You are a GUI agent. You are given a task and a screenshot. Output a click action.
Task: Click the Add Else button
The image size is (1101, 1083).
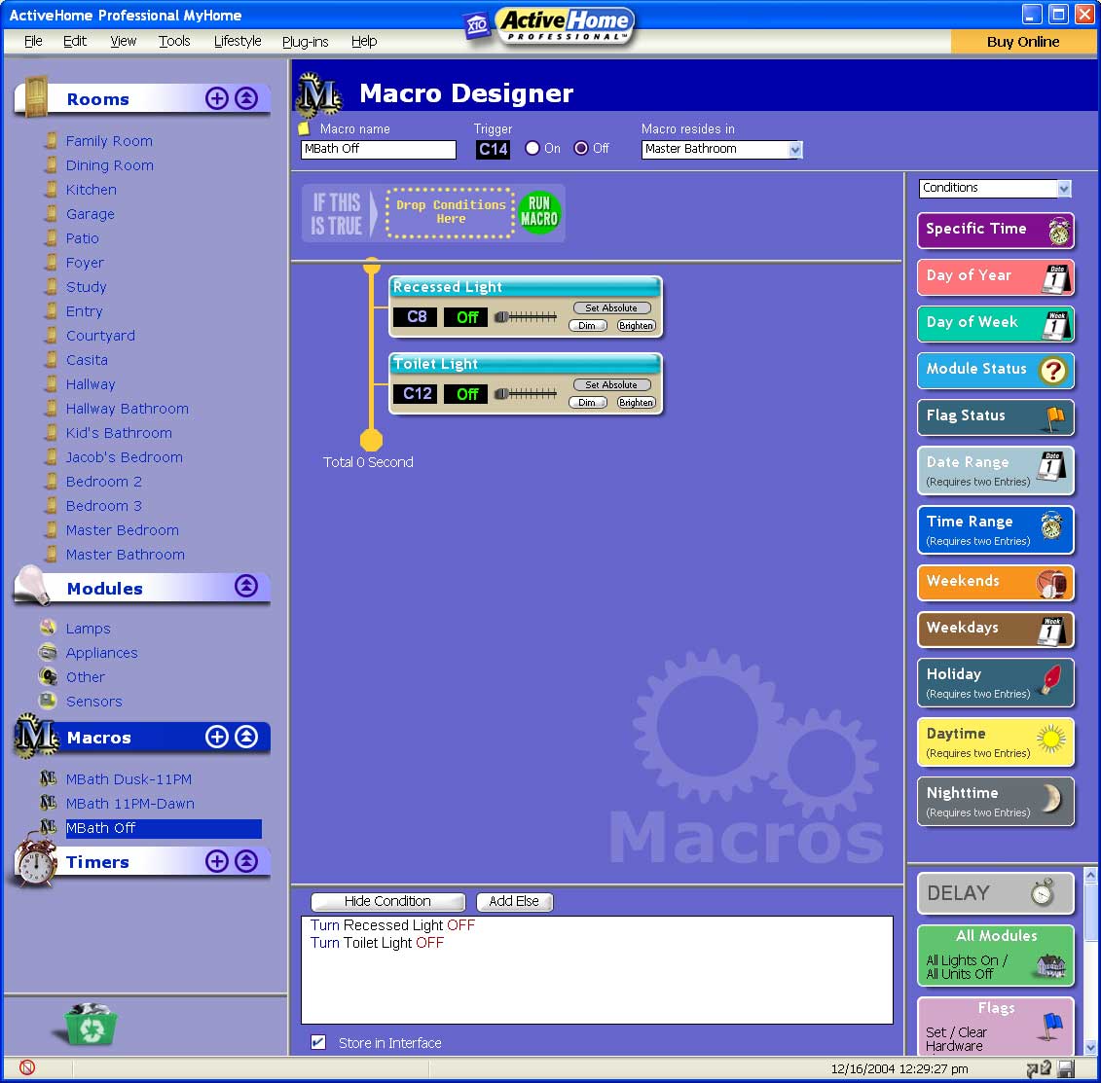(514, 901)
